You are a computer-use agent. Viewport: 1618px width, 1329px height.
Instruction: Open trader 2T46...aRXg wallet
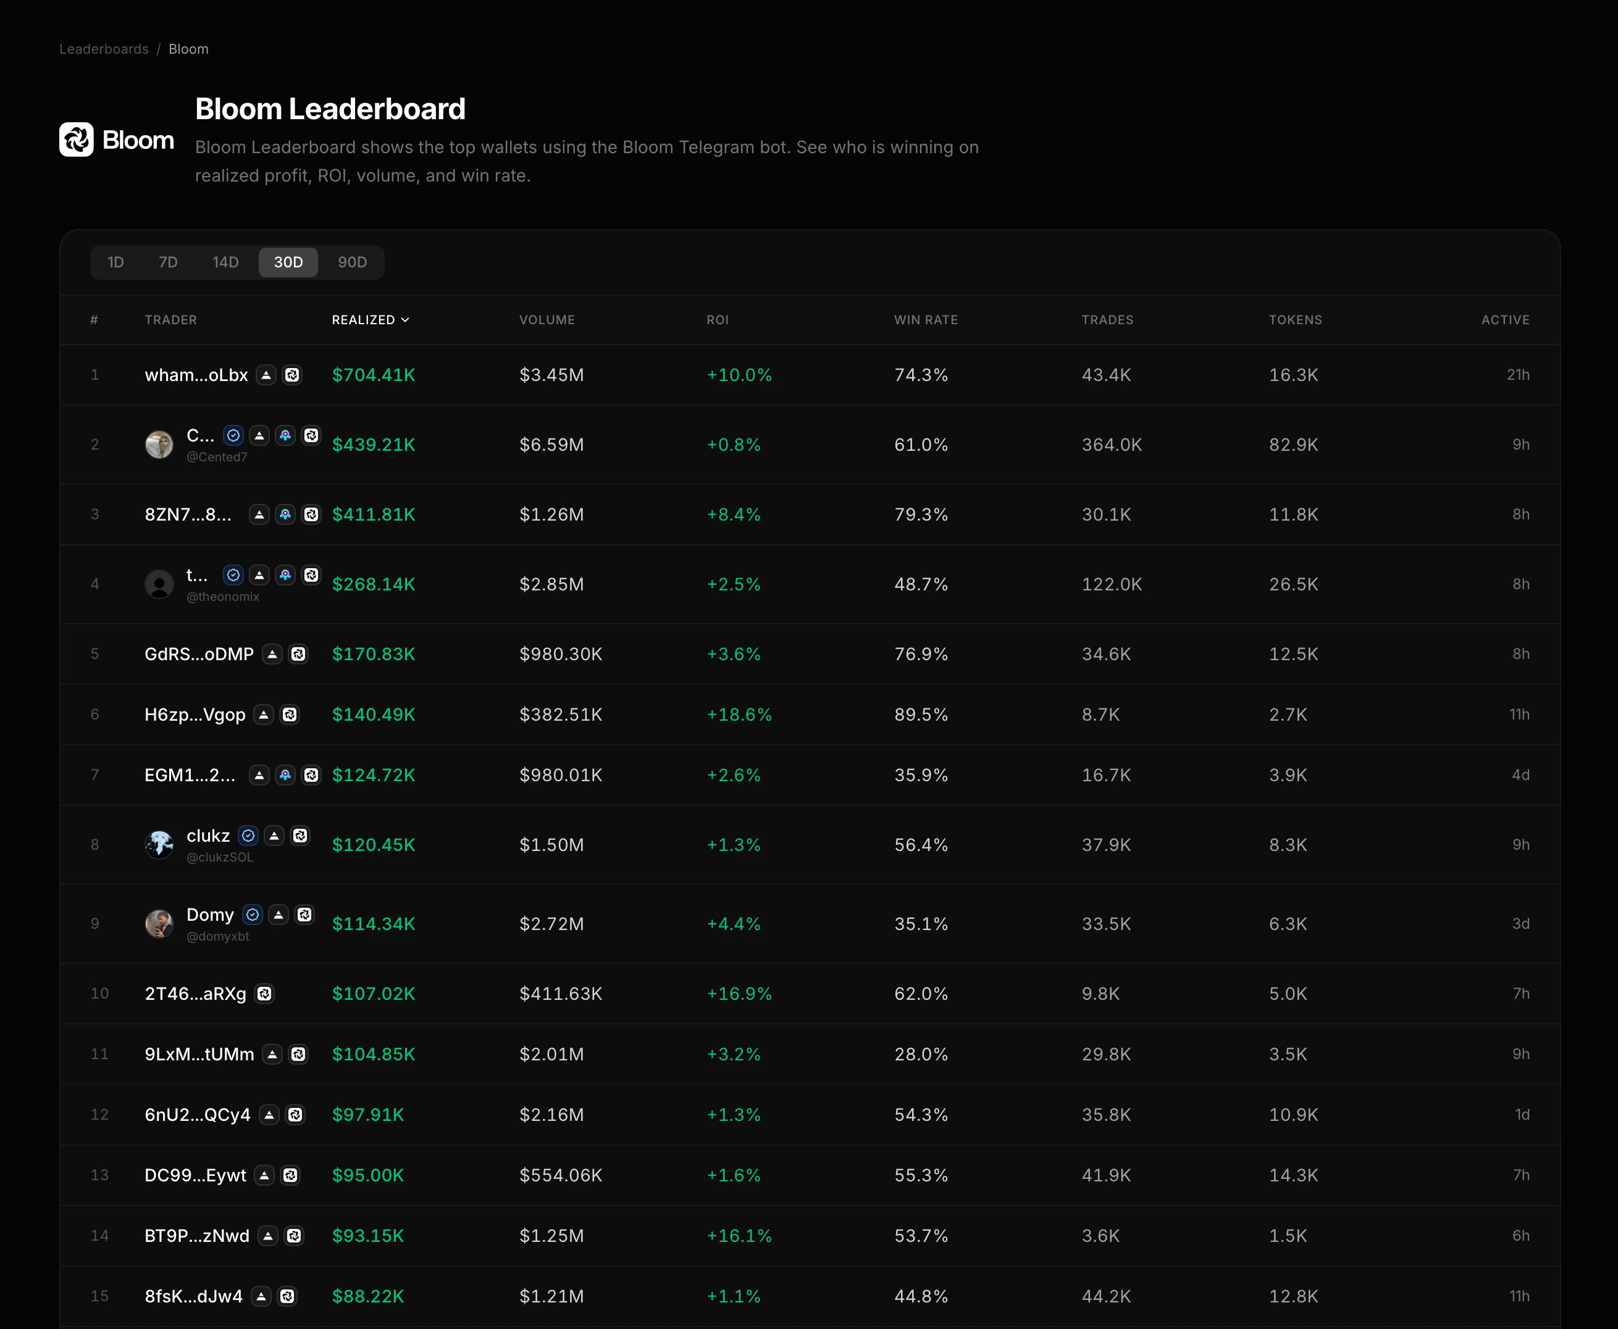196,994
